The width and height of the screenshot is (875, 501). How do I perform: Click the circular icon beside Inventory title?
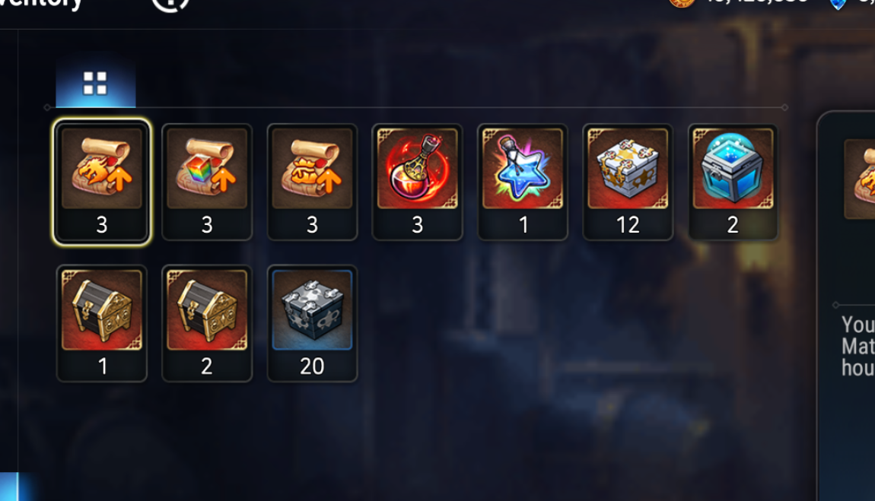click(170, 5)
